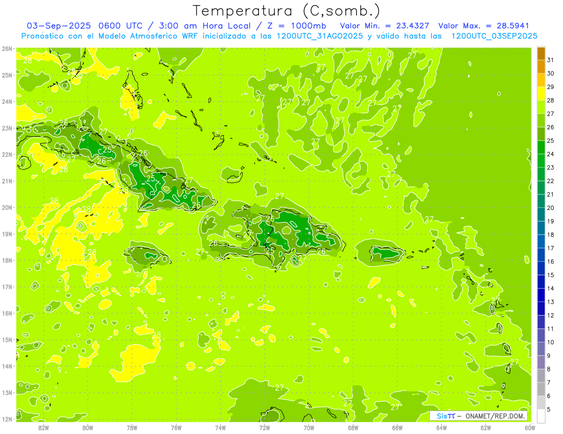Click the "15" label on the color bar
563x434 pixels.
[x=550, y=275]
